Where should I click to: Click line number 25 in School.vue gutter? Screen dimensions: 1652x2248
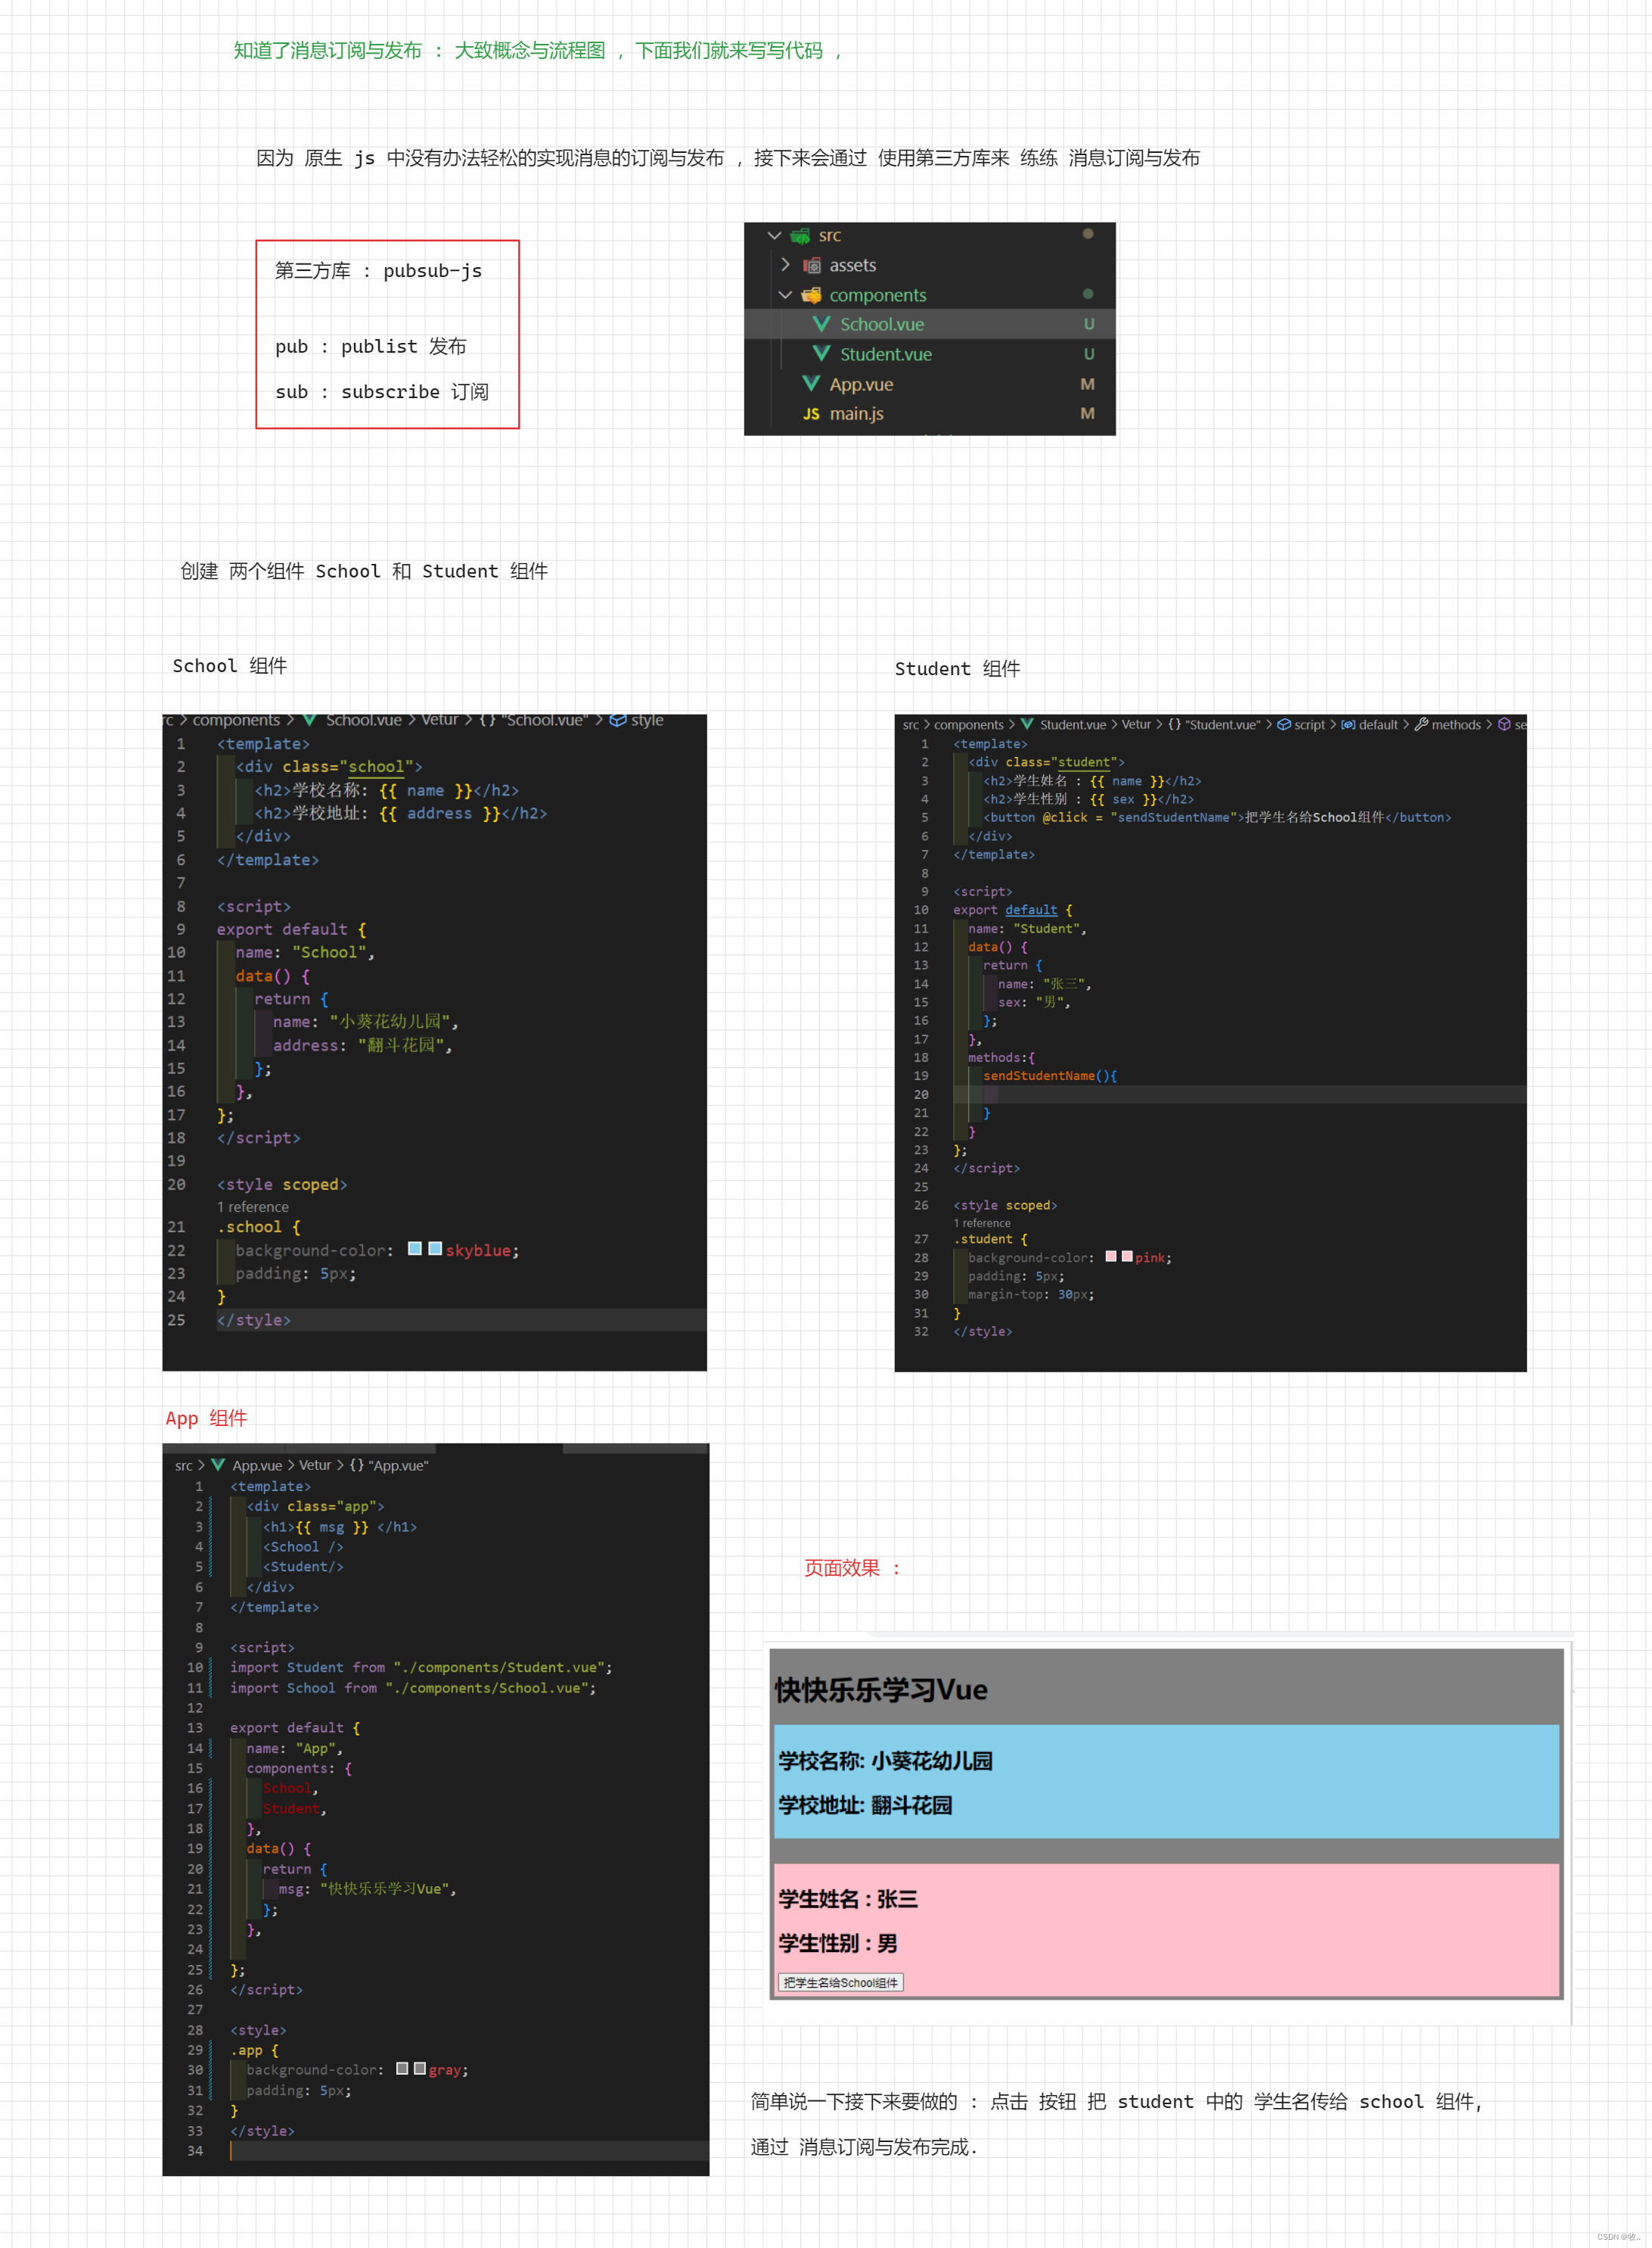point(176,1321)
